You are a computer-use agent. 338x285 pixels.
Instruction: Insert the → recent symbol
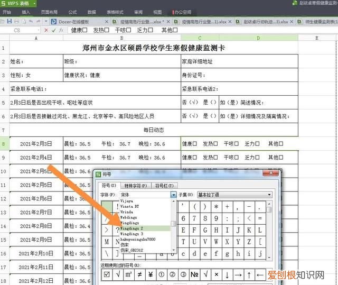238,274
